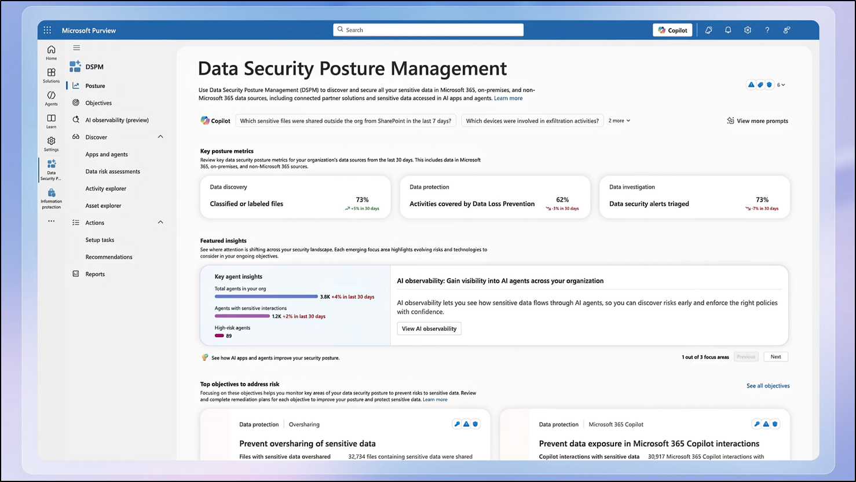Click the View AI observability button

coord(429,328)
